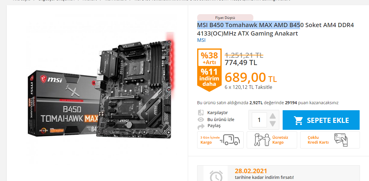Click the Fiyat Düştü badge
Image resolution: width=369 pixels, height=181 pixels.
(x=225, y=17)
